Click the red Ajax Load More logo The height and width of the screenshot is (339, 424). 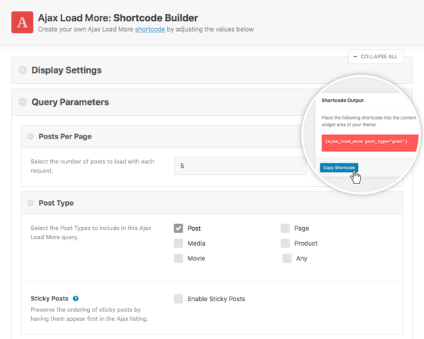(22, 22)
